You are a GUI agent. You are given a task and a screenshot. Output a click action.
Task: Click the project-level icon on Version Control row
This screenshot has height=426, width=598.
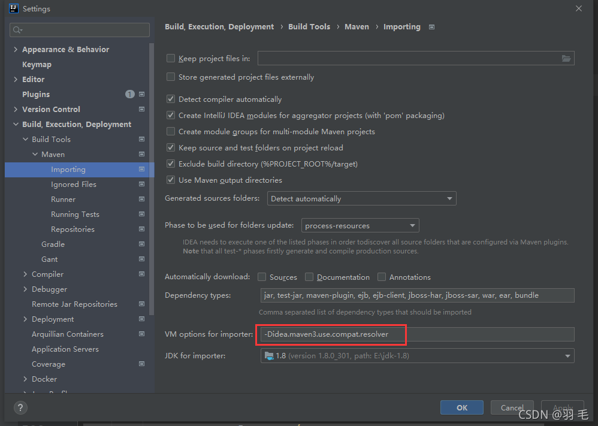pos(142,109)
